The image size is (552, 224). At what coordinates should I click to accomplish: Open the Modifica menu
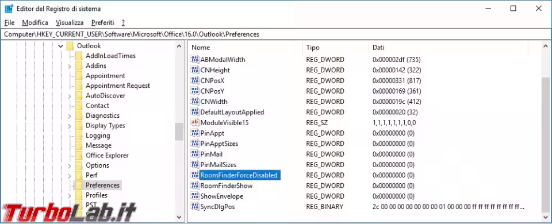tap(35, 22)
